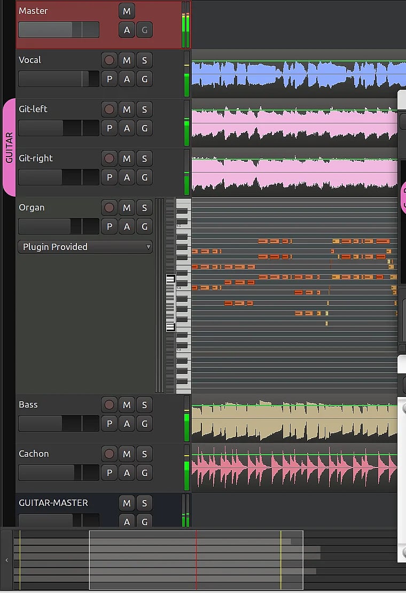Click Master group button G
The height and width of the screenshot is (593, 406).
click(x=144, y=30)
